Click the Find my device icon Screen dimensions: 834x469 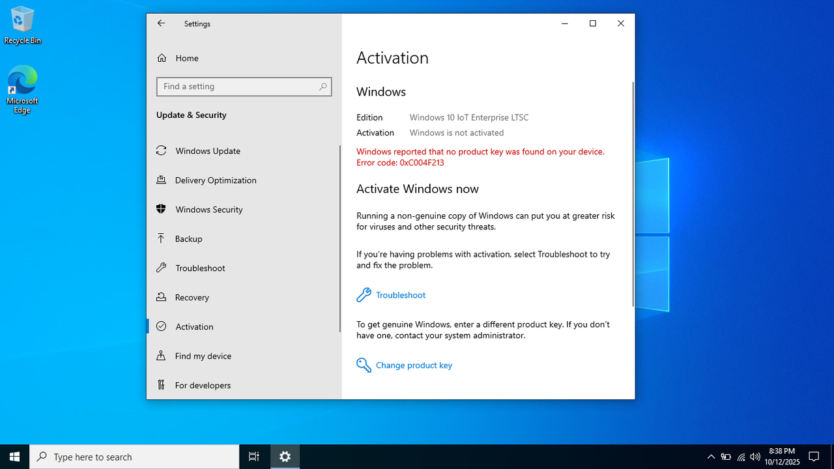pos(162,356)
